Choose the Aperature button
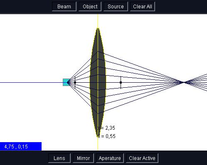Viewport: 207px width, 165px height. click(x=110, y=158)
